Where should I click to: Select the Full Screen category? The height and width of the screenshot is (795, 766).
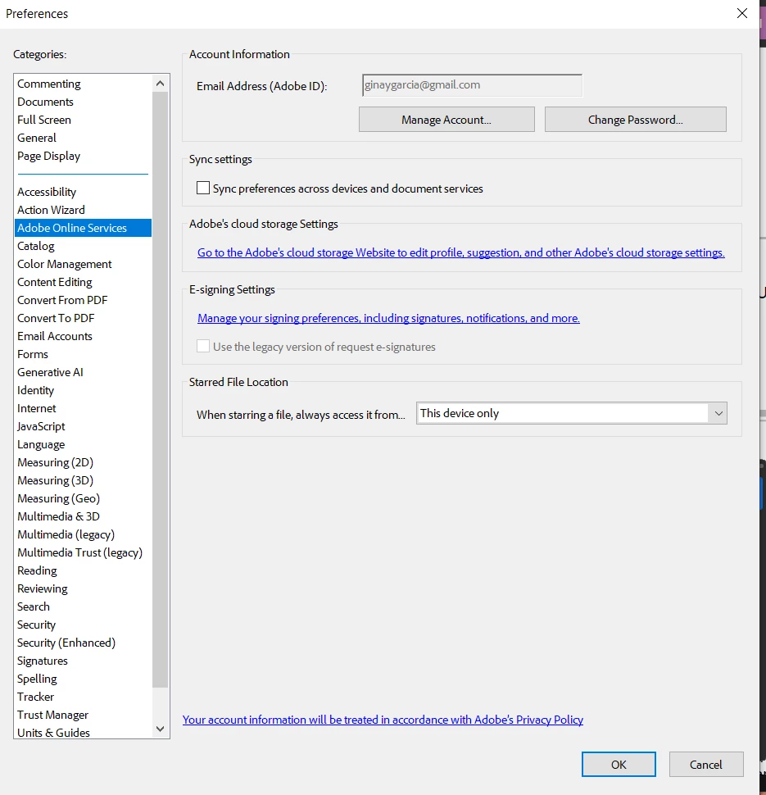83,120
